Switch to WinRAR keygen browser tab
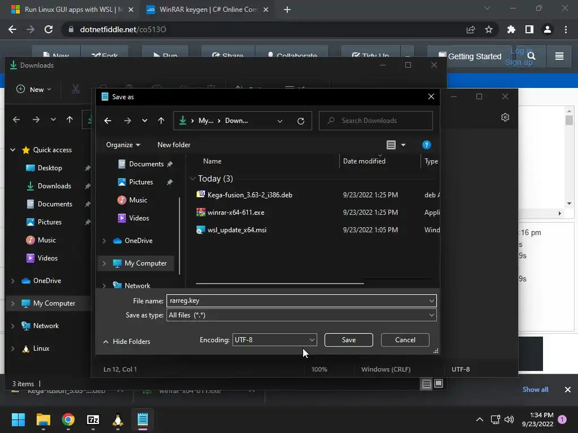The width and height of the screenshot is (578, 433). (x=207, y=10)
